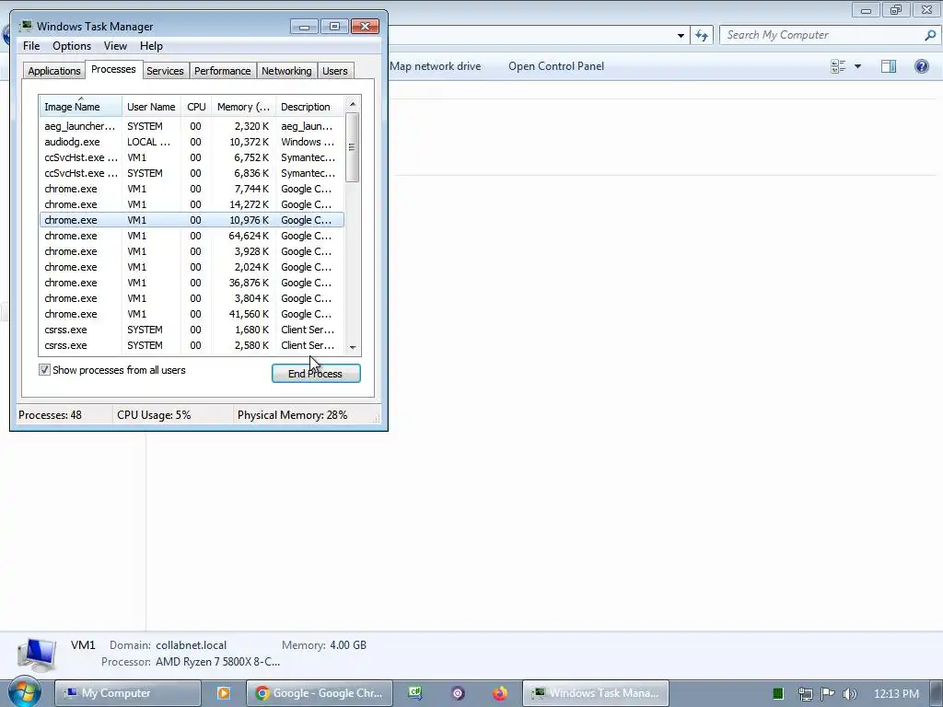Click the refresh button beside the address bar
Viewport: 943px width, 707px height.
pyautogui.click(x=701, y=36)
